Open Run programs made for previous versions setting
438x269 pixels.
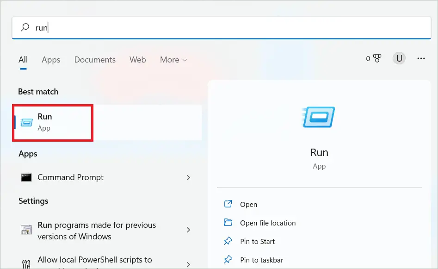coord(106,231)
